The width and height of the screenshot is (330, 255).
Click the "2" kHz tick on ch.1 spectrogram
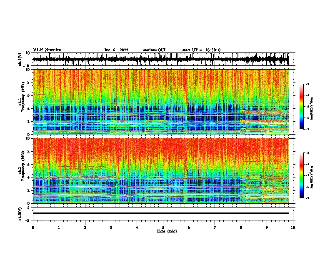coord(29,121)
